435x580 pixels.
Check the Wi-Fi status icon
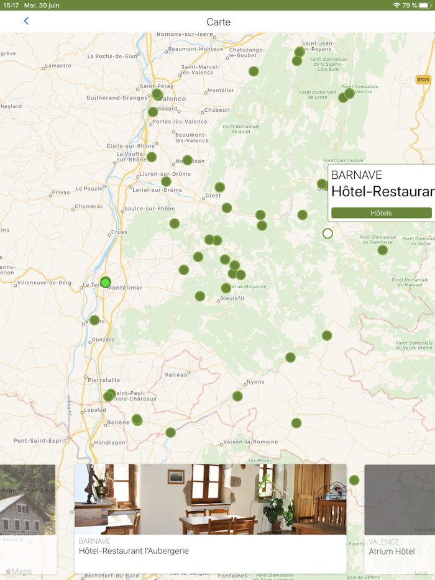pos(396,5)
